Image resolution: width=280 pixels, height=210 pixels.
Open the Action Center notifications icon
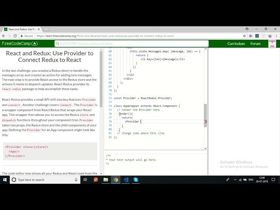[273, 180]
